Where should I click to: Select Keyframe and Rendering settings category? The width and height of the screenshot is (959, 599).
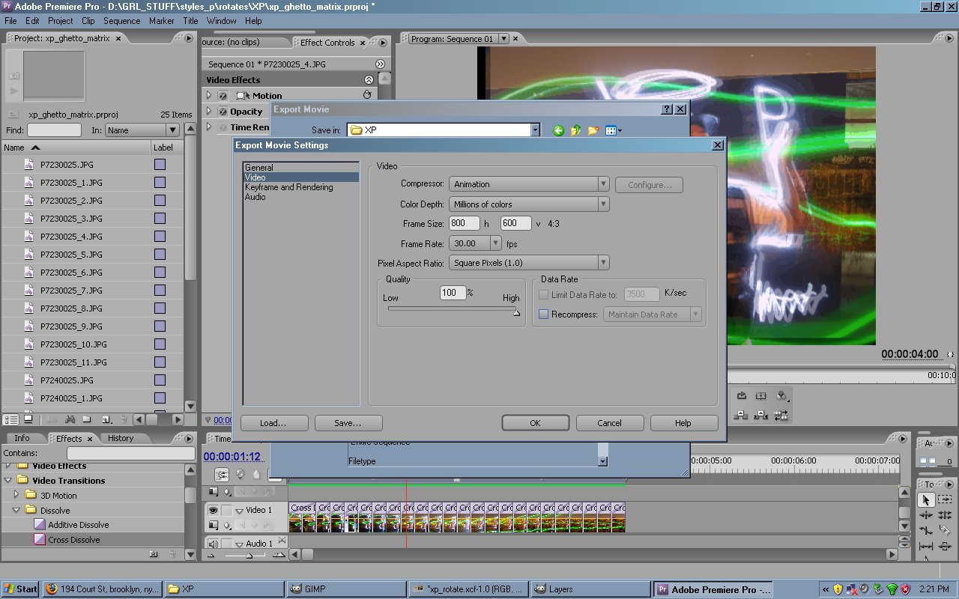pos(288,187)
